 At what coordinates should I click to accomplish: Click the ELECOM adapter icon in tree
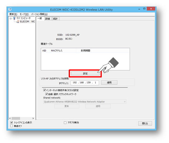(x=18, y=21)
